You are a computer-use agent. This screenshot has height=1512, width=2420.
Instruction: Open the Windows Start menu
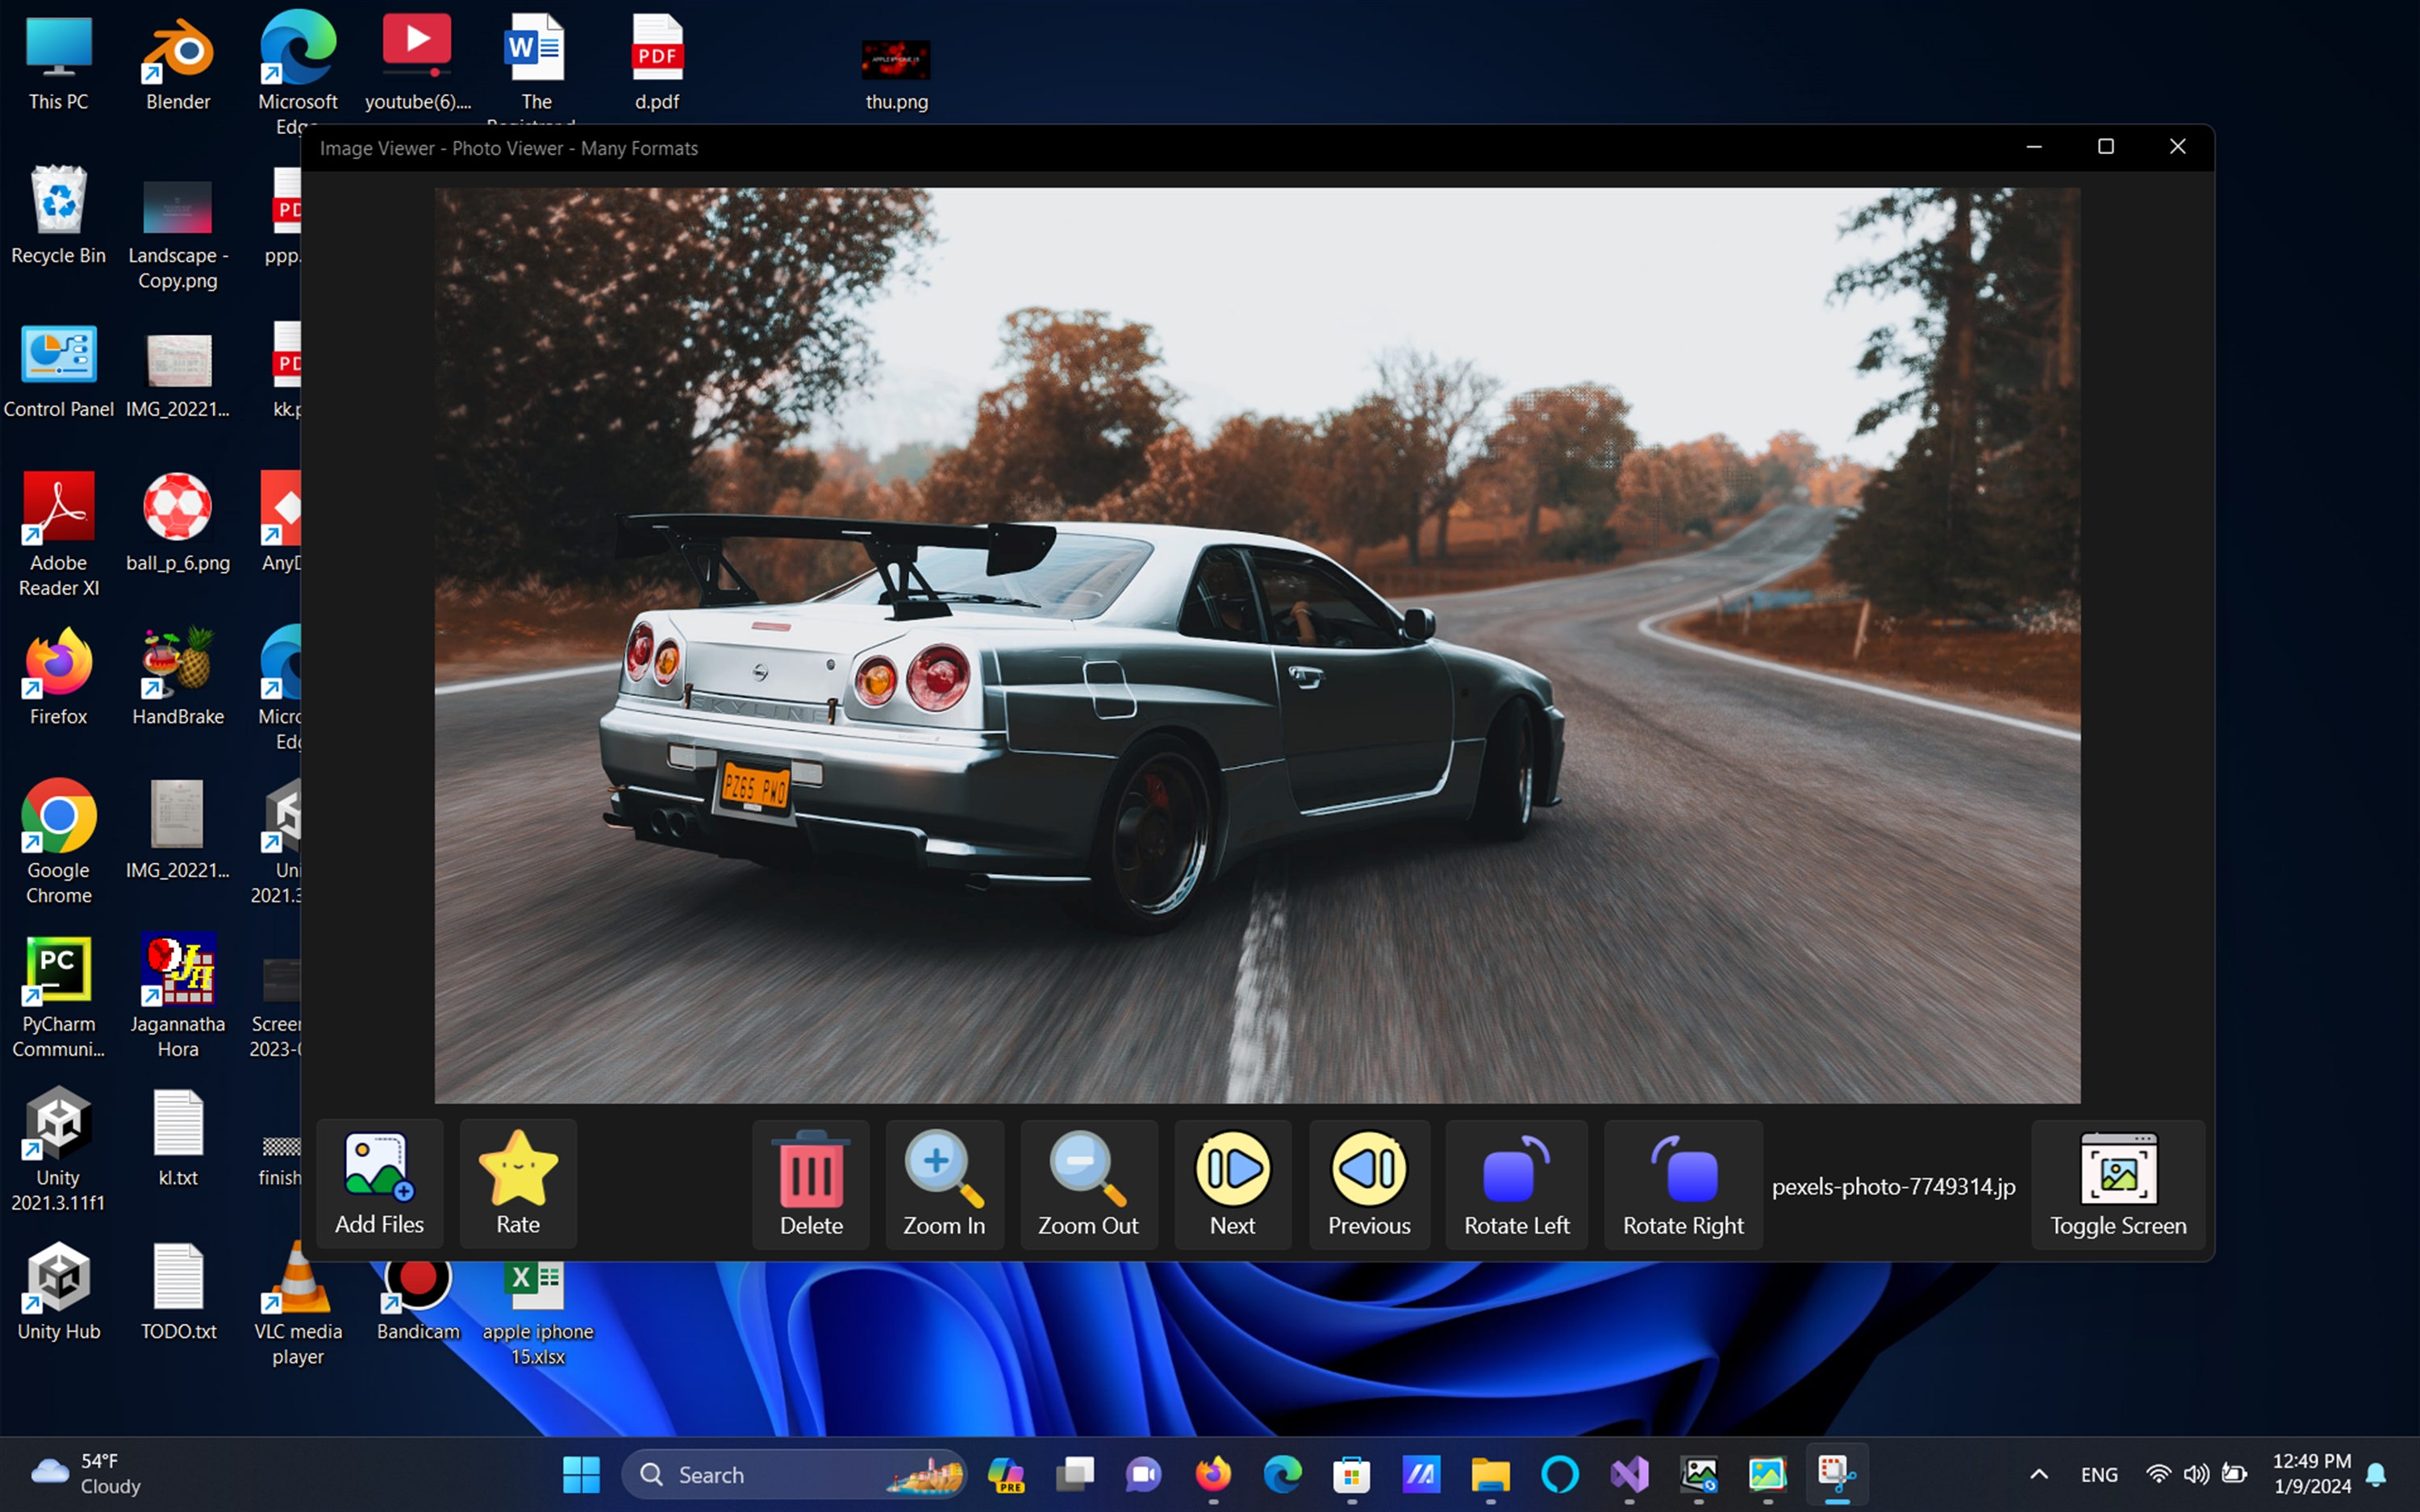581,1474
